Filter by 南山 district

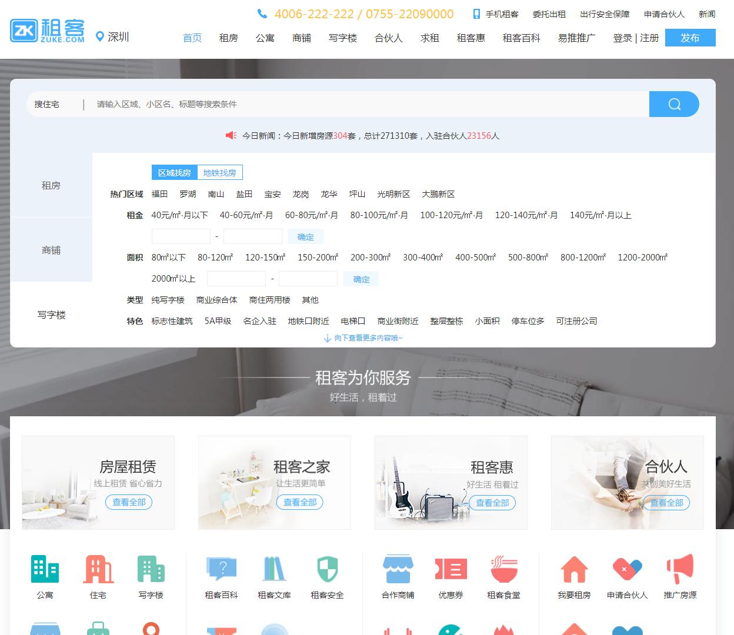point(216,194)
